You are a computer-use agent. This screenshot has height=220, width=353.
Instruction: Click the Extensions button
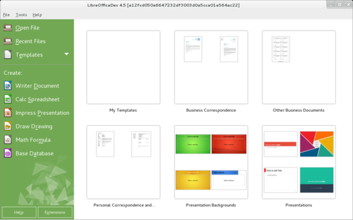pyautogui.click(x=55, y=212)
